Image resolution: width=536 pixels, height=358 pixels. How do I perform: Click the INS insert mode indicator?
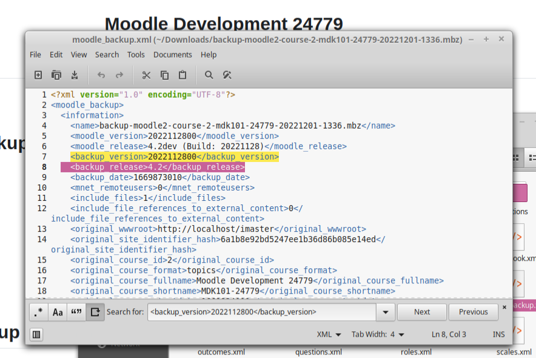[x=498, y=334]
